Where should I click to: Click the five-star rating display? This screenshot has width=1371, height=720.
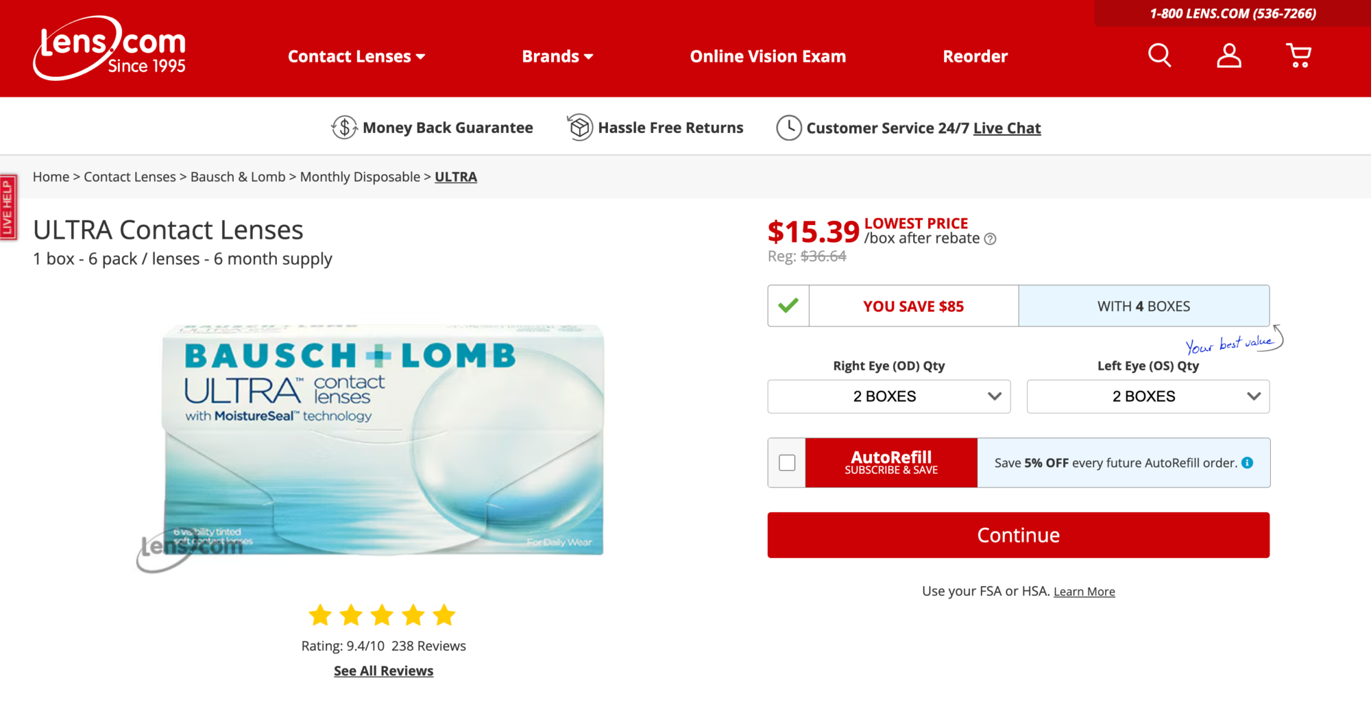point(382,615)
